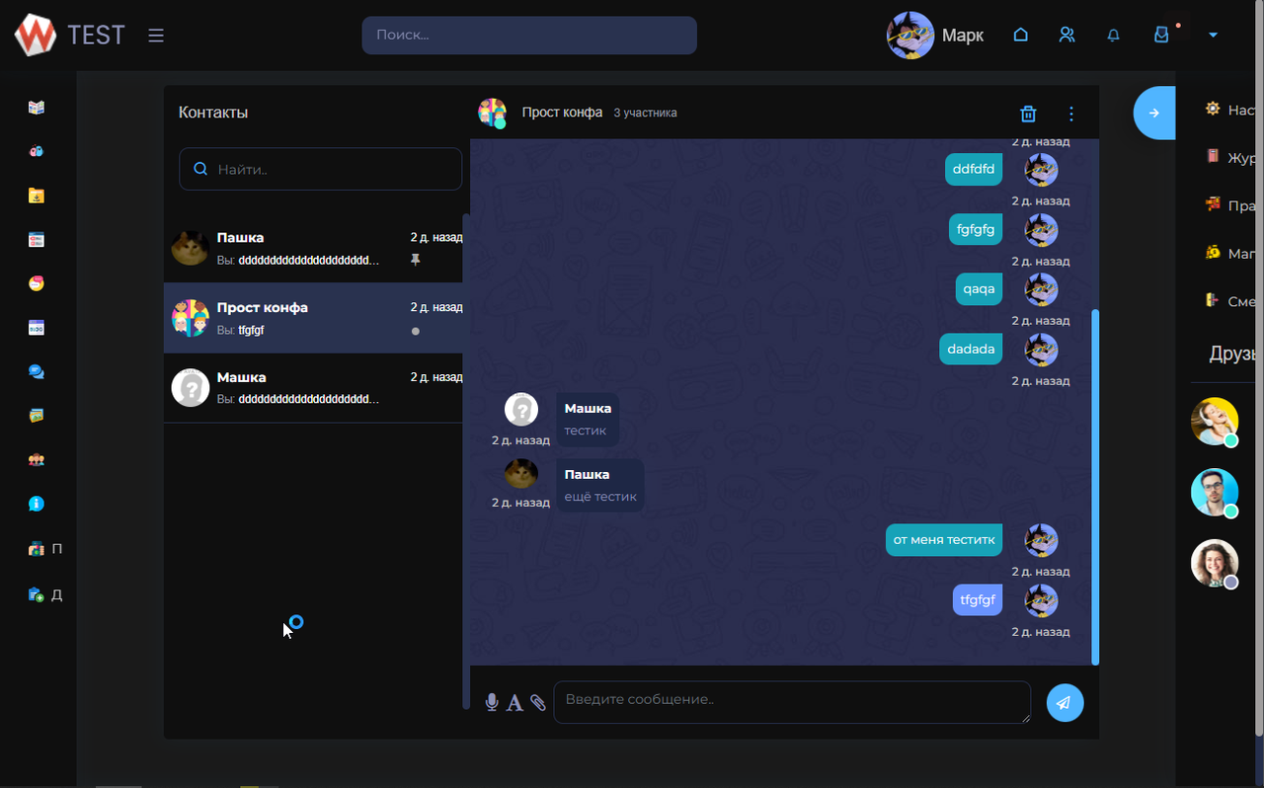This screenshot has height=788, width=1264.
Task: Click the "dadada" message bubble
Action: coord(971,349)
